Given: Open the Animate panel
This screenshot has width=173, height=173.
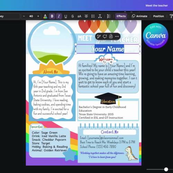Looking at the screenshot, I should pyautogui.click(x=140, y=16).
